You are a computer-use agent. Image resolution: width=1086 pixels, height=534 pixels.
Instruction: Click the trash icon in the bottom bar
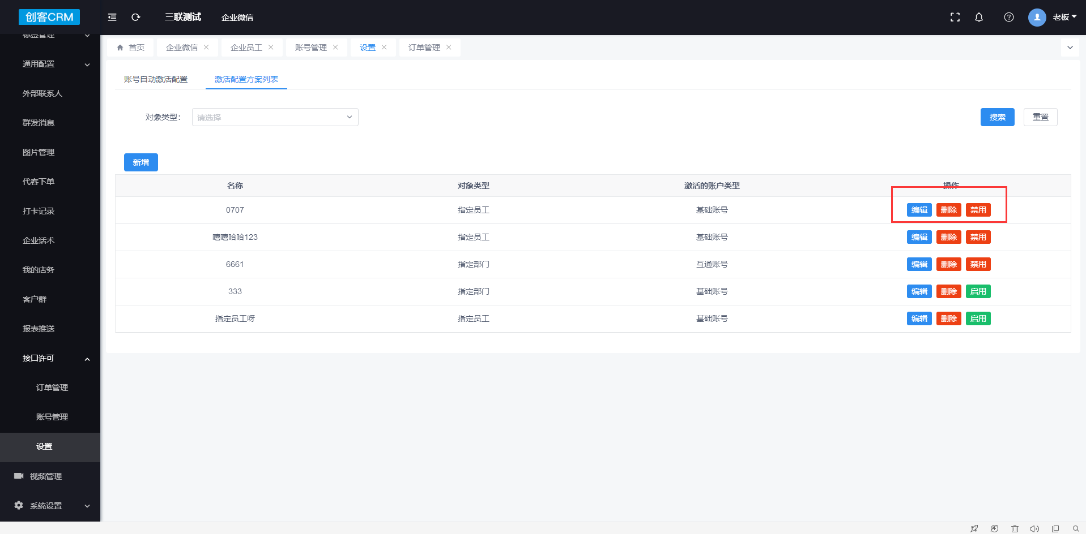coord(1015,528)
